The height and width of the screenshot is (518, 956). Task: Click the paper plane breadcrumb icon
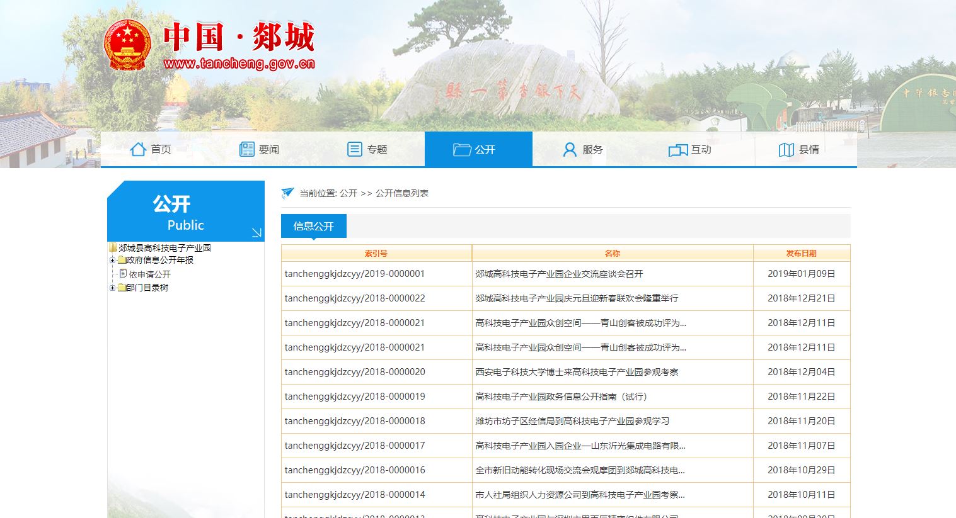coord(287,193)
